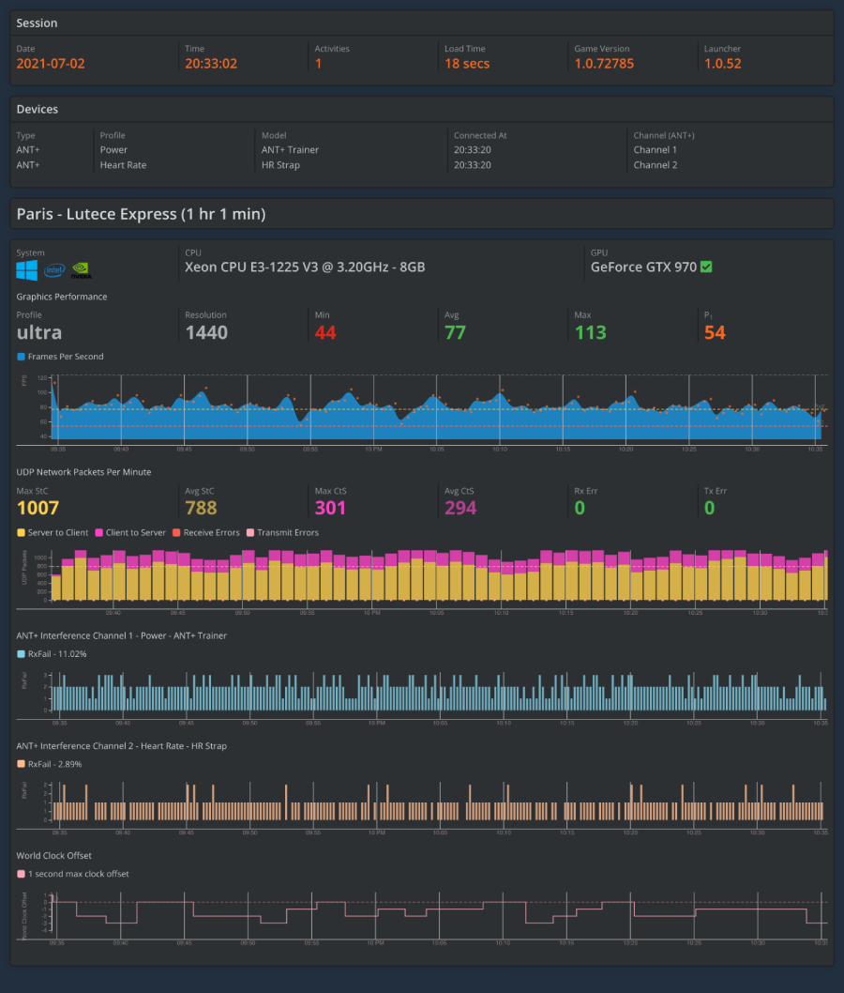
Task: Expand the Paris - Lutece Express header
Action: point(421,214)
